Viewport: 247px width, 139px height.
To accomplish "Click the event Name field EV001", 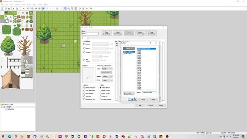I will pos(90,34).
